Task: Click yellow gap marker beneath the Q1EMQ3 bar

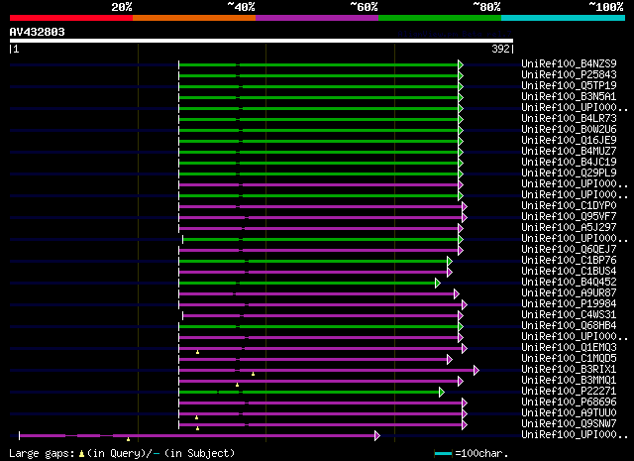Action: tap(198, 352)
